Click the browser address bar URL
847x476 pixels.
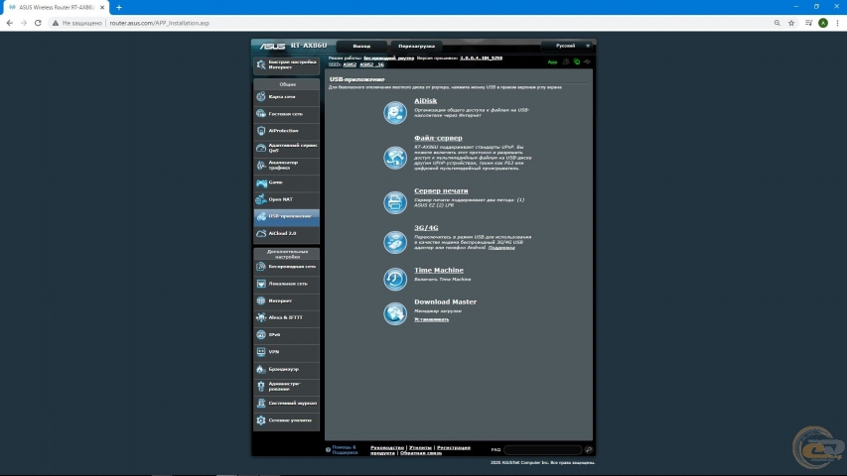point(159,23)
